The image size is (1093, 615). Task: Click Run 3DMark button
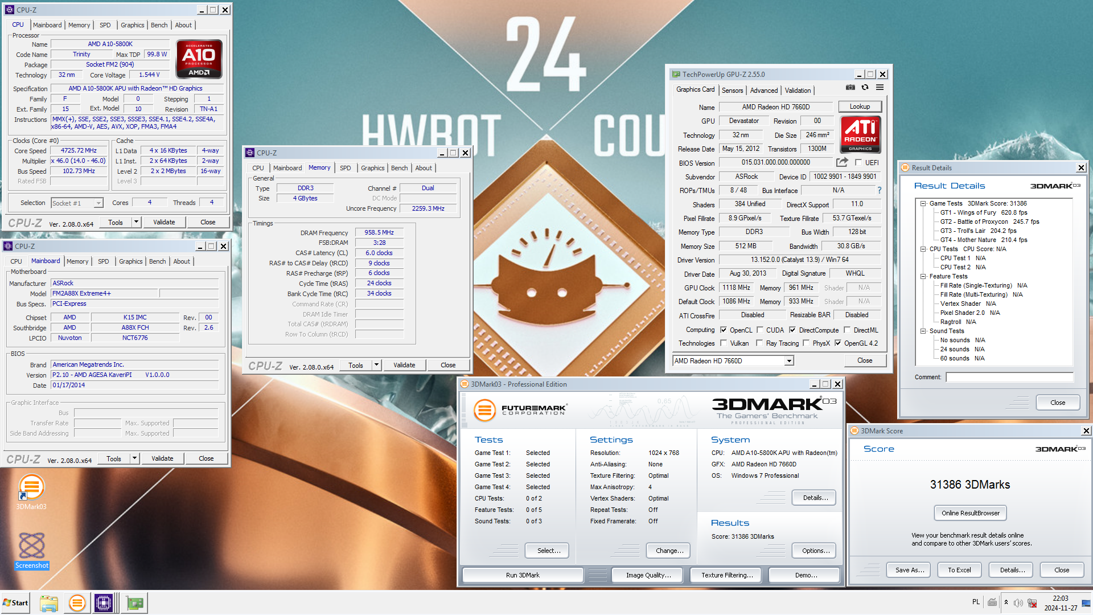point(523,575)
